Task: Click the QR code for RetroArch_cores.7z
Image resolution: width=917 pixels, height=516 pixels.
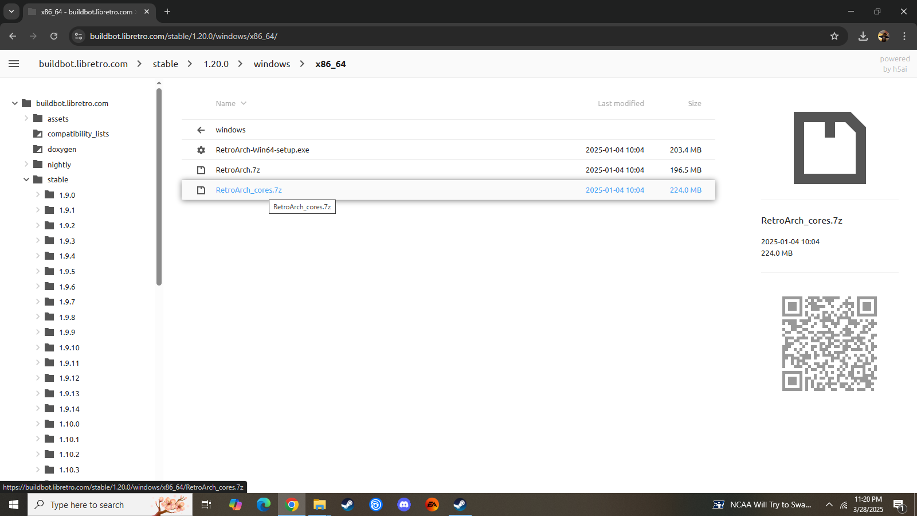Action: coord(829,344)
